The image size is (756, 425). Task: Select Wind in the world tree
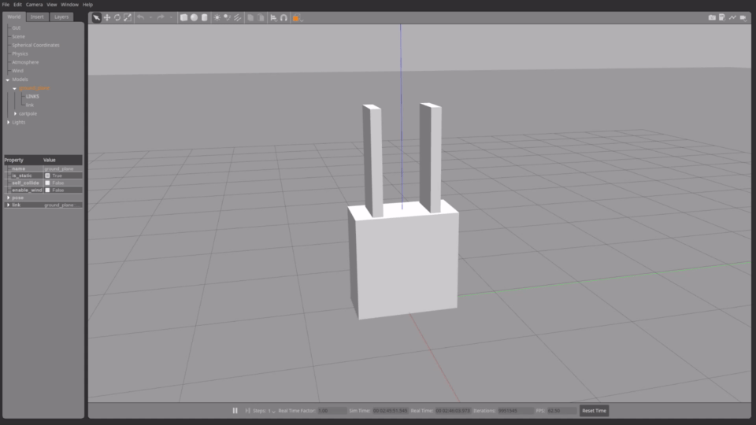tap(17, 71)
